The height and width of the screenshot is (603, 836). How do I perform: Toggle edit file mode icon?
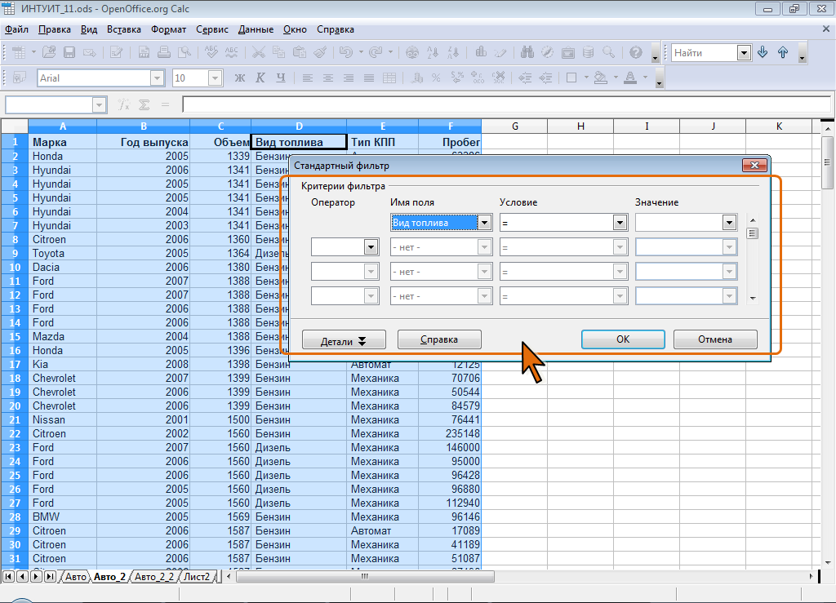116,52
